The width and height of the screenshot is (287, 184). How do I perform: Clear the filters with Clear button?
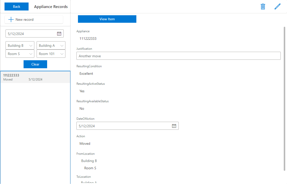coord(35,64)
